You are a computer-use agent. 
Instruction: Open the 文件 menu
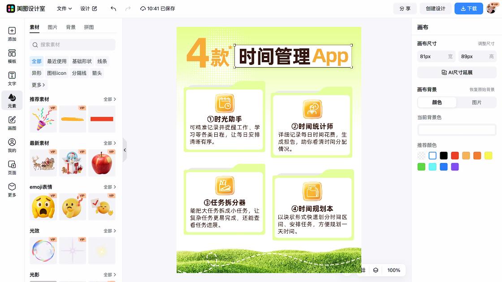click(63, 9)
